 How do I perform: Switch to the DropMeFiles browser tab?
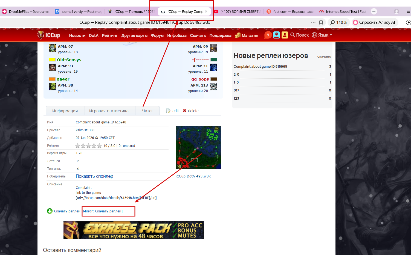coord(25,11)
